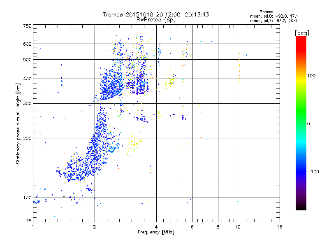
Task: Click the "Phases" header text
Action: pyautogui.click(x=266, y=12)
